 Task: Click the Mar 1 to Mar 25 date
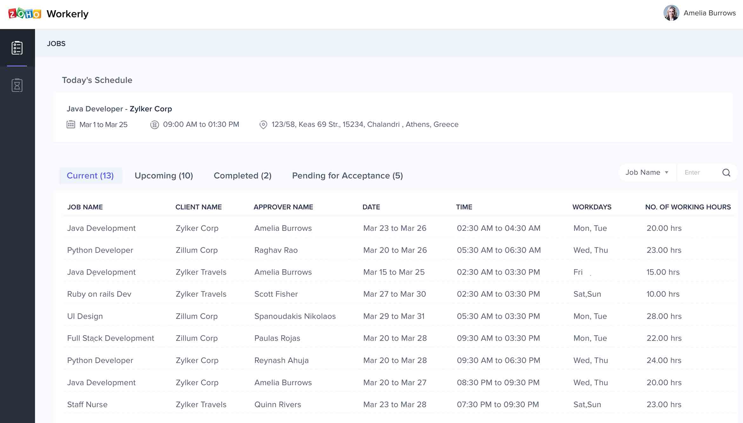(103, 125)
